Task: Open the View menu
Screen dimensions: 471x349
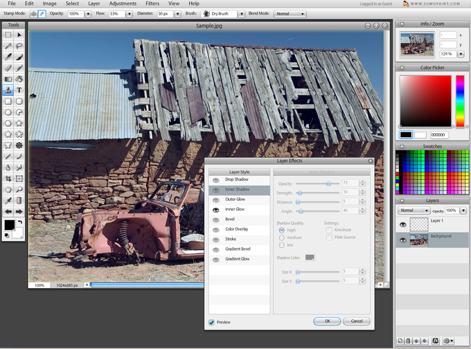Action: (174, 3)
